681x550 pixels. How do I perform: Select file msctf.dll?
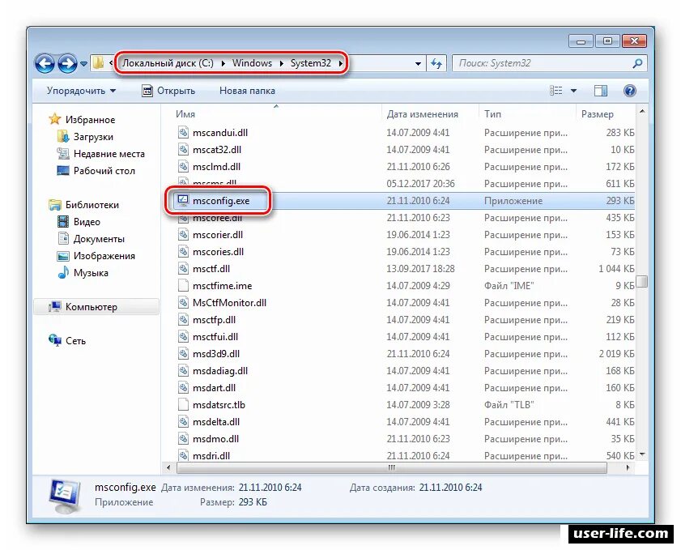pyautogui.click(x=211, y=268)
